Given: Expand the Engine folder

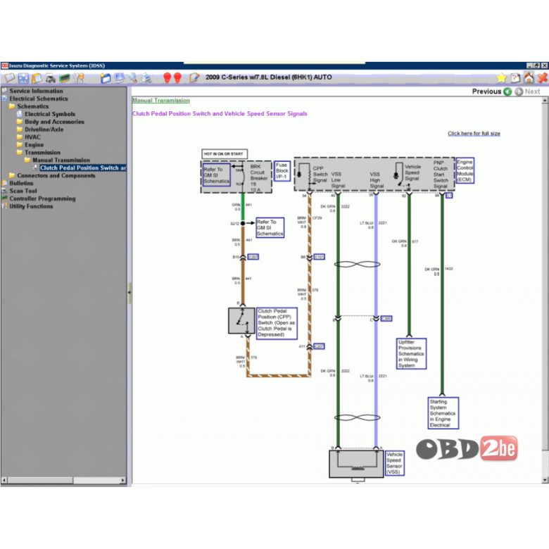Looking at the screenshot, I should (x=20, y=144).
